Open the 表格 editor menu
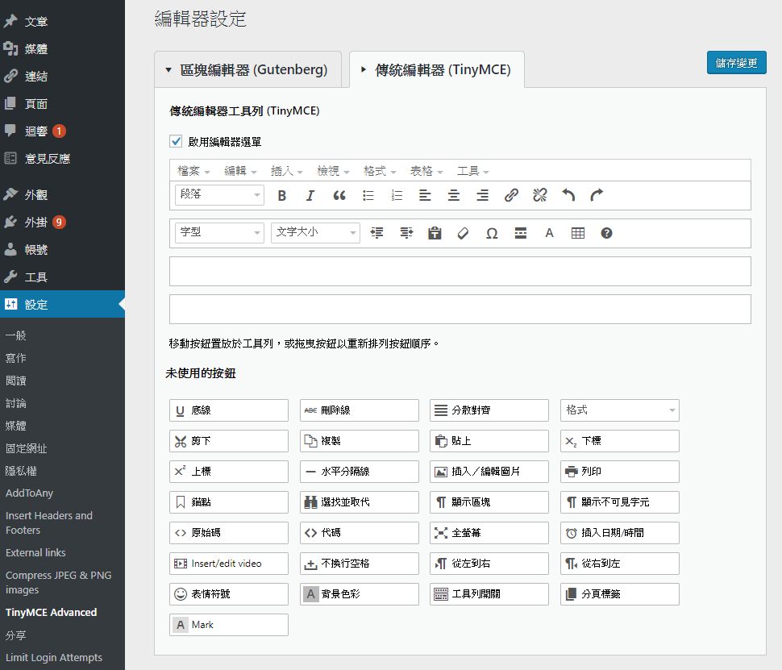This screenshot has width=782, height=670. click(x=426, y=171)
